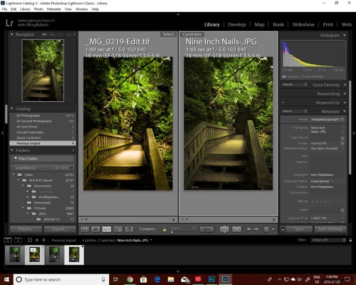Open toolbar content dropdown arrow

[x=274, y=229]
